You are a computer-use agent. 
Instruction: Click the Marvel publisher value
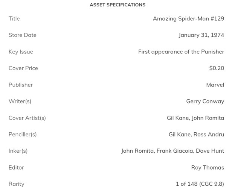coord(215,85)
